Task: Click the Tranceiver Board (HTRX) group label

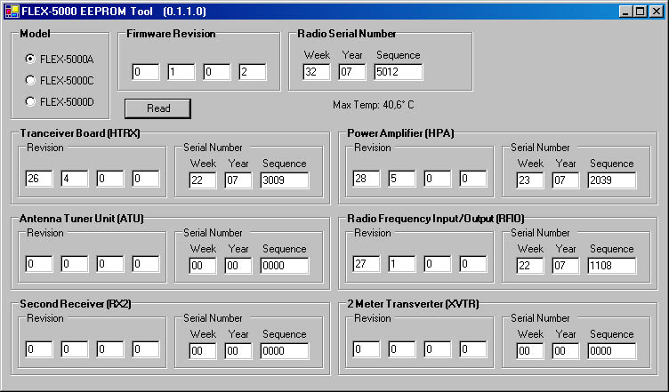Action: coord(80,133)
